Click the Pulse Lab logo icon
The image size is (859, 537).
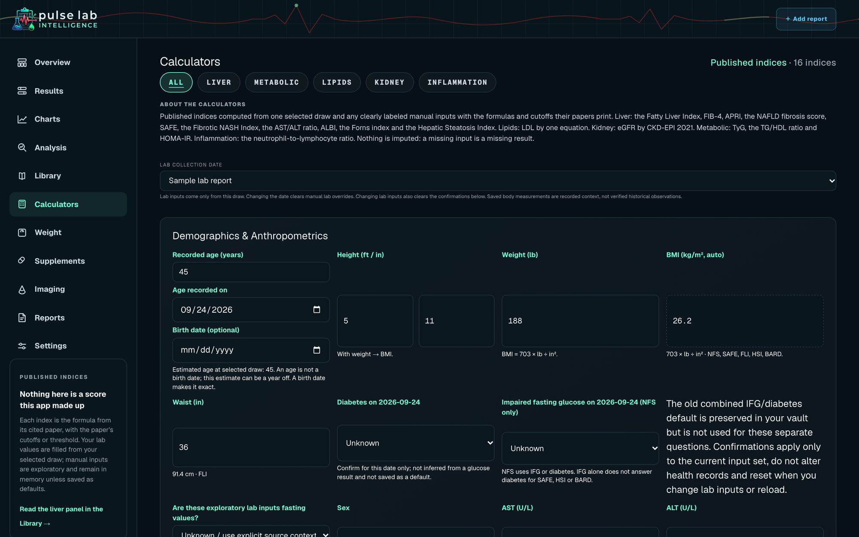24,19
